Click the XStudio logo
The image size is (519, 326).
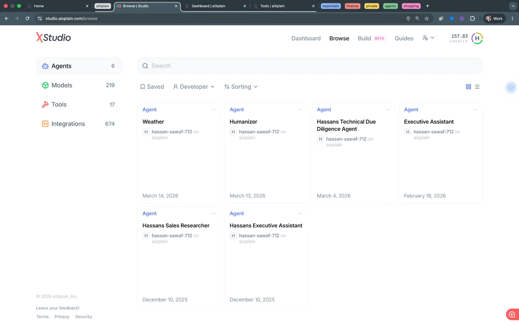53,37
